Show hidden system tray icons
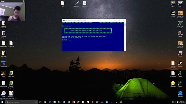Image resolution: width=186 pixels, height=104 pixels. (171, 102)
